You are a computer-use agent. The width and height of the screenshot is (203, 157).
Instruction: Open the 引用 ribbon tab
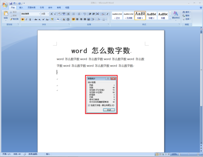42,7
